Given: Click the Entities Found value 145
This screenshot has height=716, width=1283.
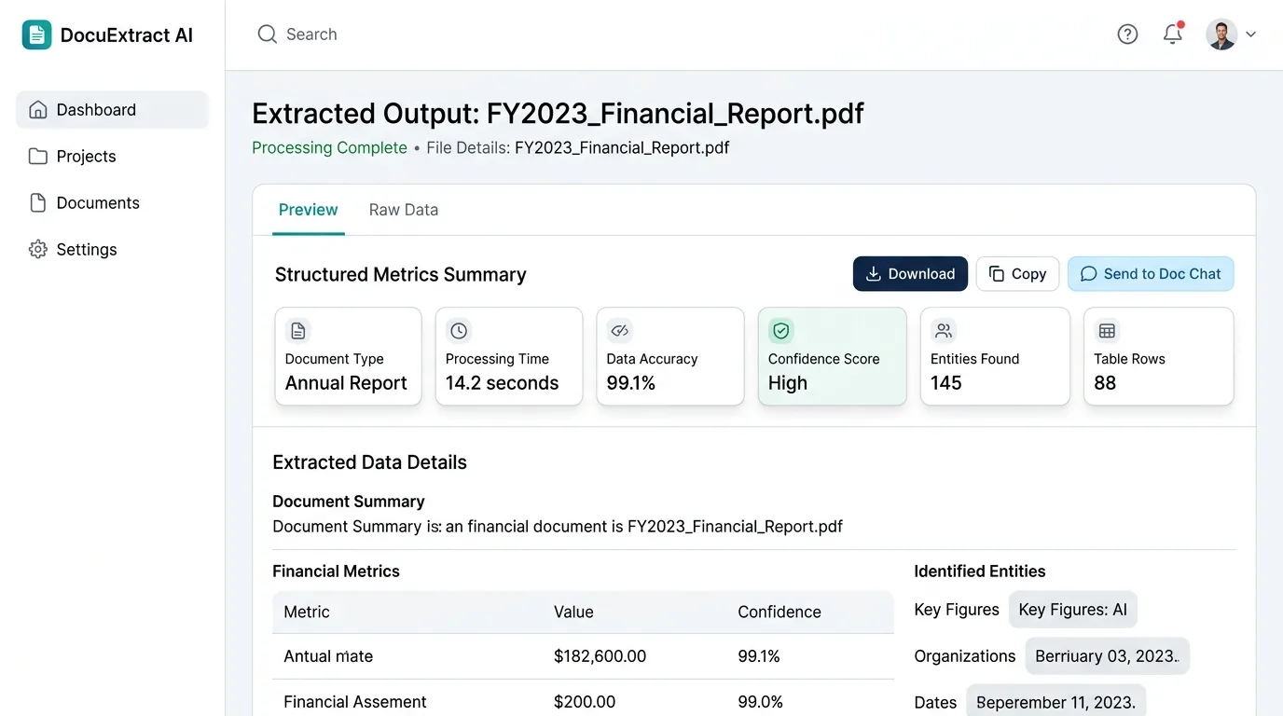Looking at the screenshot, I should (x=945, y=383).
